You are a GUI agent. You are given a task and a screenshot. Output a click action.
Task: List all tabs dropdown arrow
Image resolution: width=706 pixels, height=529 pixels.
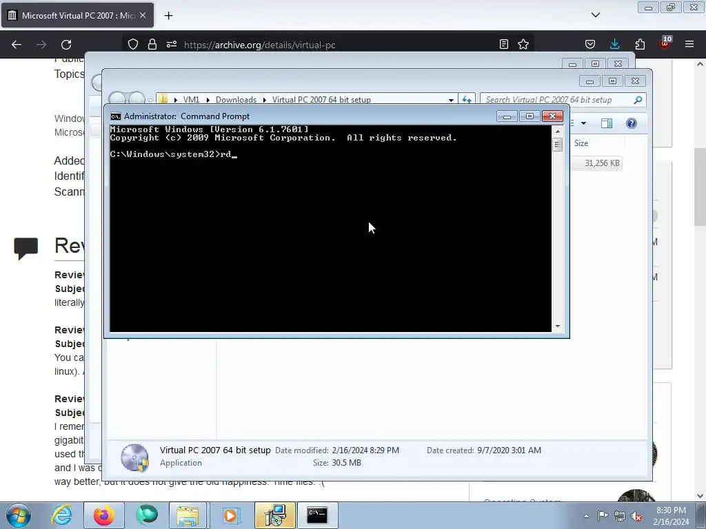click(596, 15)
